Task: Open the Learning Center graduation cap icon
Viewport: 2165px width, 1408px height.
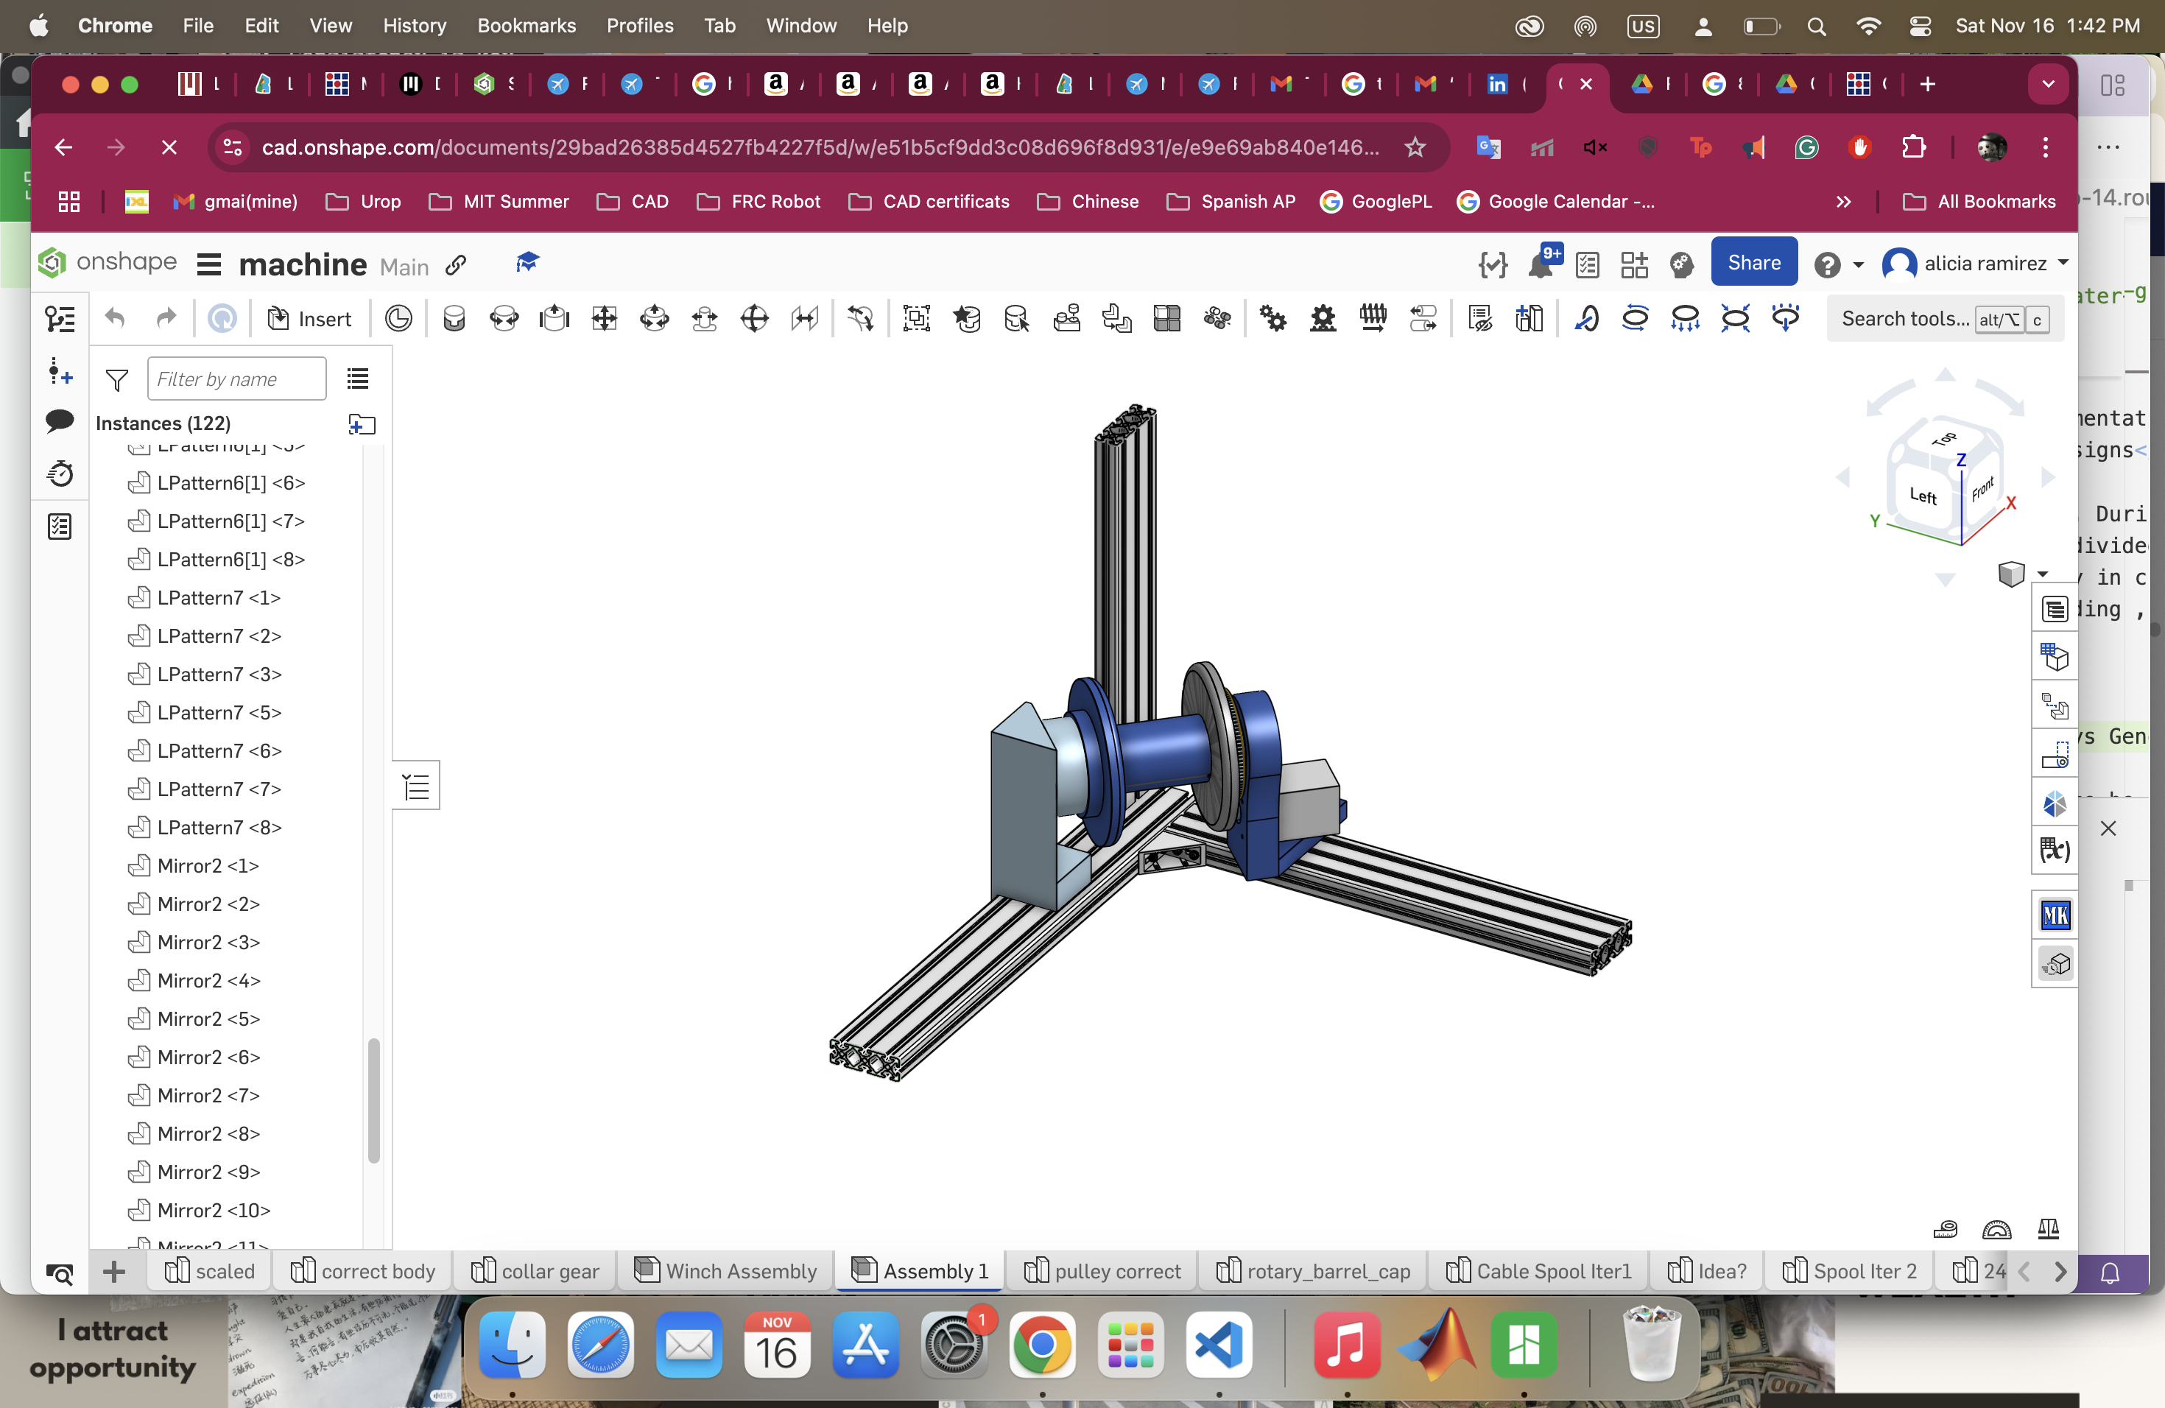Action: coord(527,263)
